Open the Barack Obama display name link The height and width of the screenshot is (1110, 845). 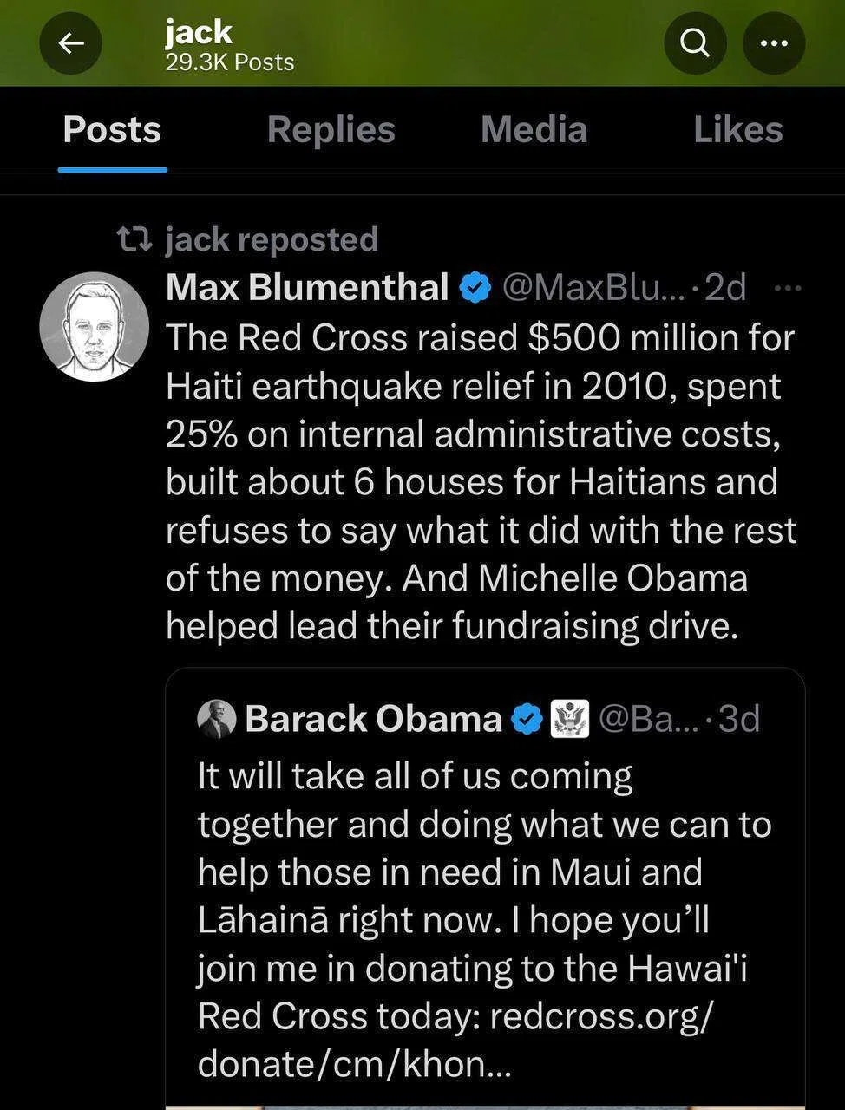(374, 719)
